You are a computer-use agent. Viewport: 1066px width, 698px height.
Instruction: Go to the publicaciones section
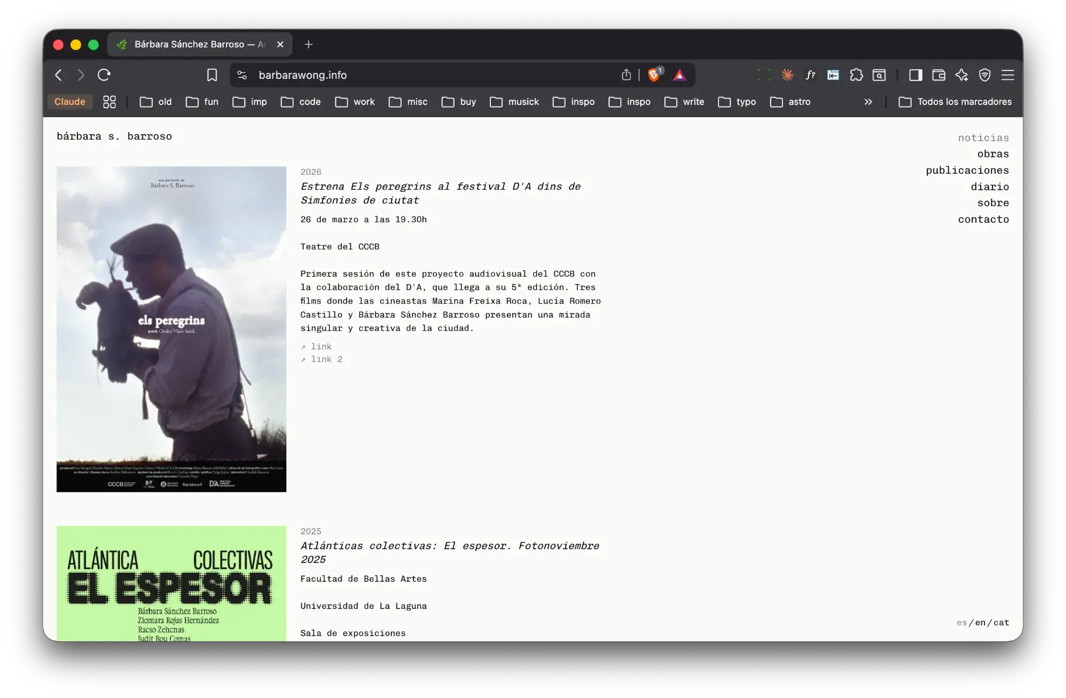[967, 171]
